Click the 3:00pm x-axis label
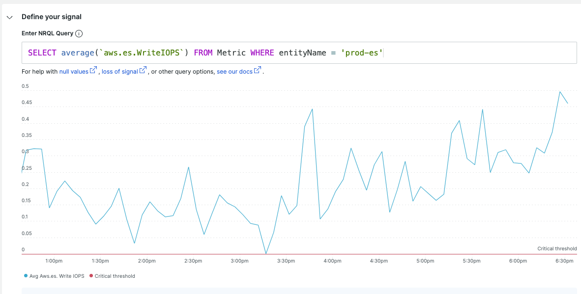Image resolution: width=581 pixels, height=294 pixels. click(240, 261)
